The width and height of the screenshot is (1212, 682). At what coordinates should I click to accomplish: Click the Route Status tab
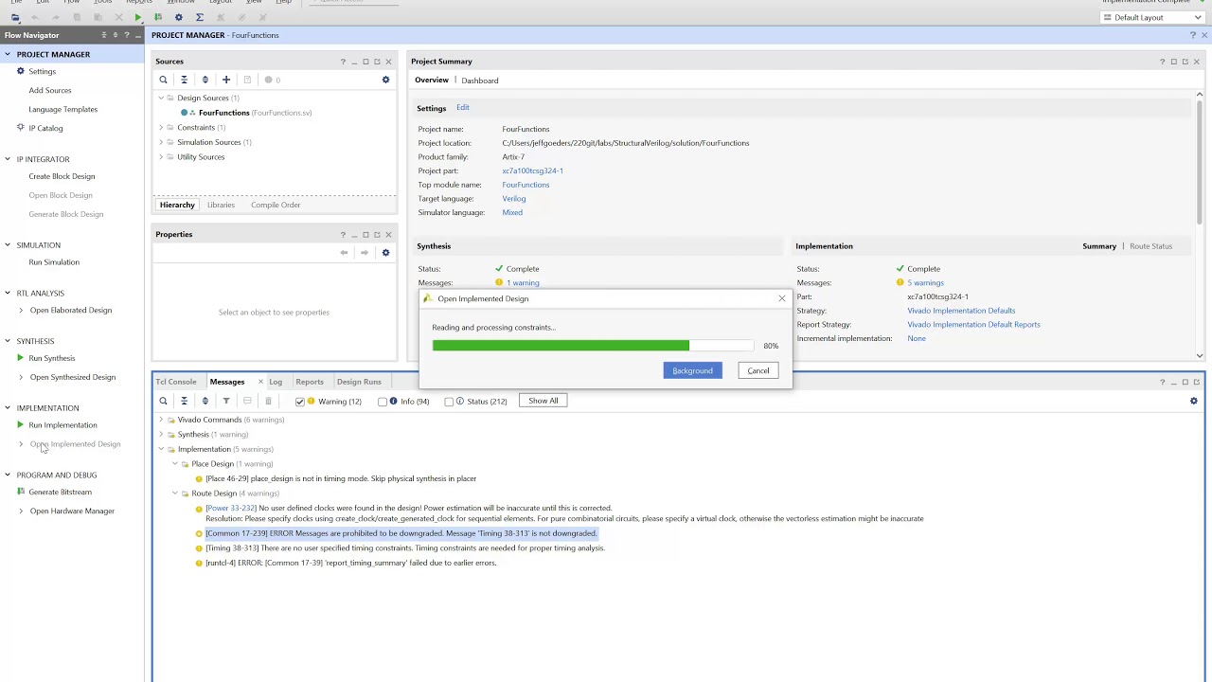[x=1150, y=246]
